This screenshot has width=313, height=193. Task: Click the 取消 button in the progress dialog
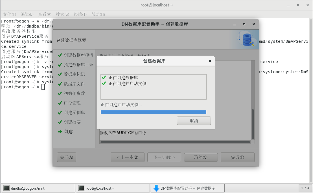pyautogui.click(x=194, y=121)
